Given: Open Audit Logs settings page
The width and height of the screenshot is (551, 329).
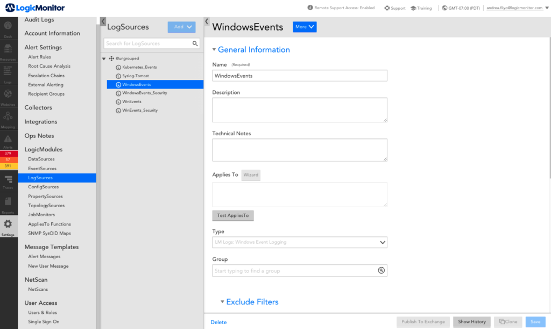Looking at the screenshot, I should 39,20.
